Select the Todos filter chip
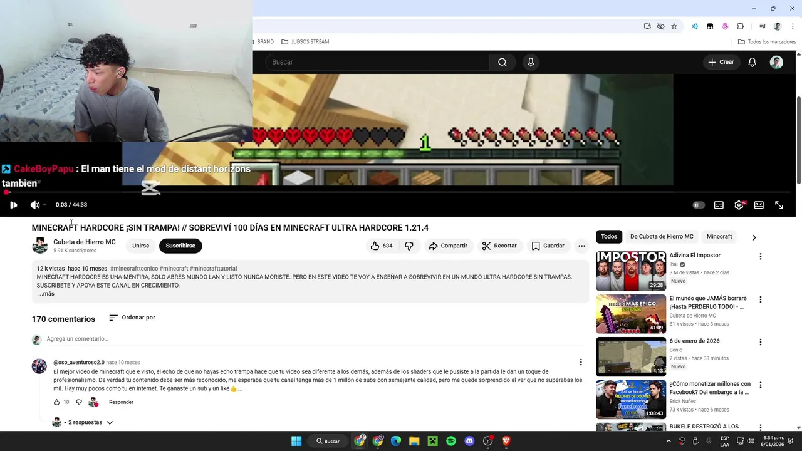Screen dimensions: 802x451 pyautogui.click(x=609, y=237)
